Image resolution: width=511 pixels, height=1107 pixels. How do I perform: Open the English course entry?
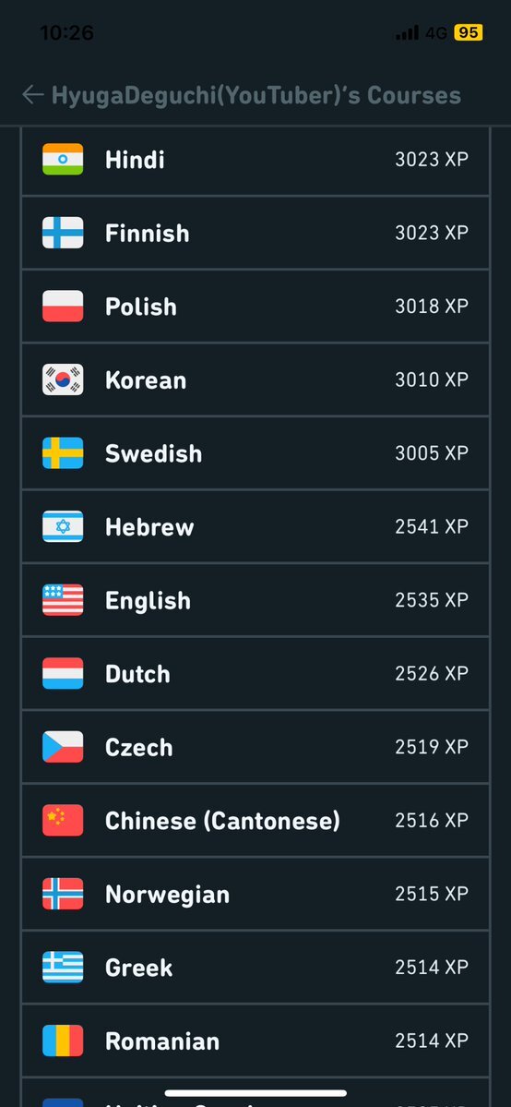point(255,600)
